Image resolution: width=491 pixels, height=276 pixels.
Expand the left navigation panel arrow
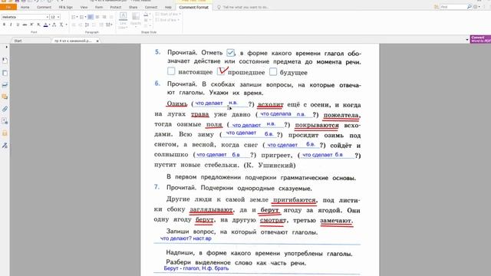tap(6, 48)
